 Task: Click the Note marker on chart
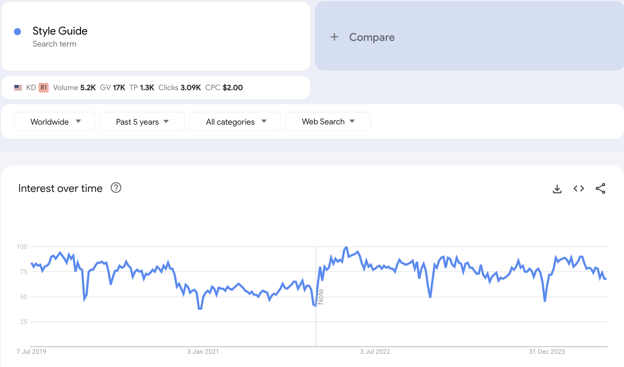coord(321,297)
